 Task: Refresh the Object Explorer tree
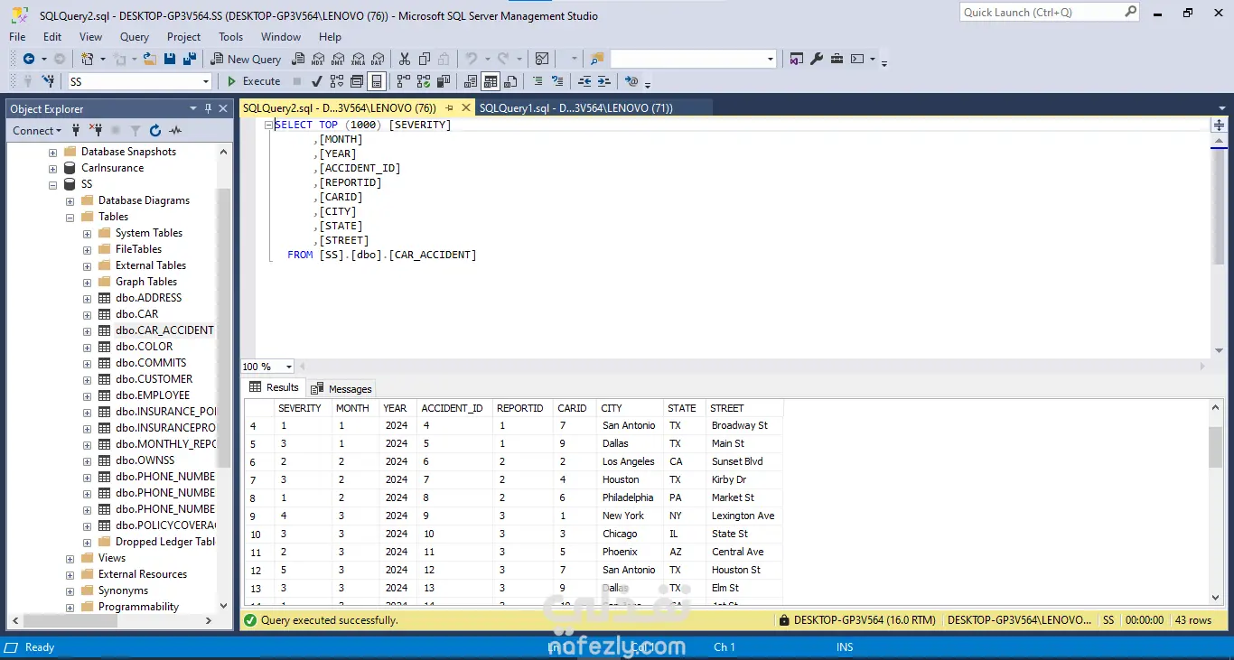(x=155, y=130)
